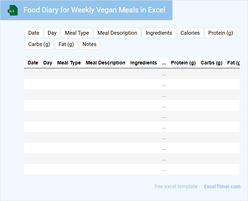
Task: Select the Protein (g) tag
Action: 220,33
